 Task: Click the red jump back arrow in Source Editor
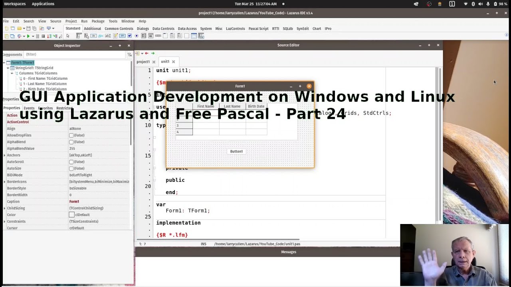pyautogui.click(x=147, y=53)
